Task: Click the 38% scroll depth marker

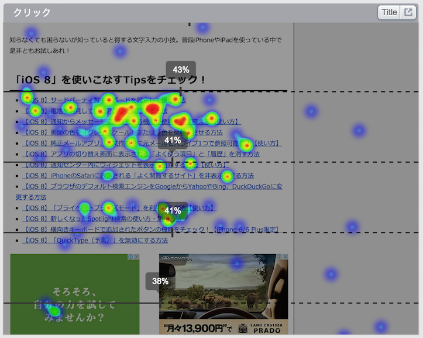Action: click(160, 281)
